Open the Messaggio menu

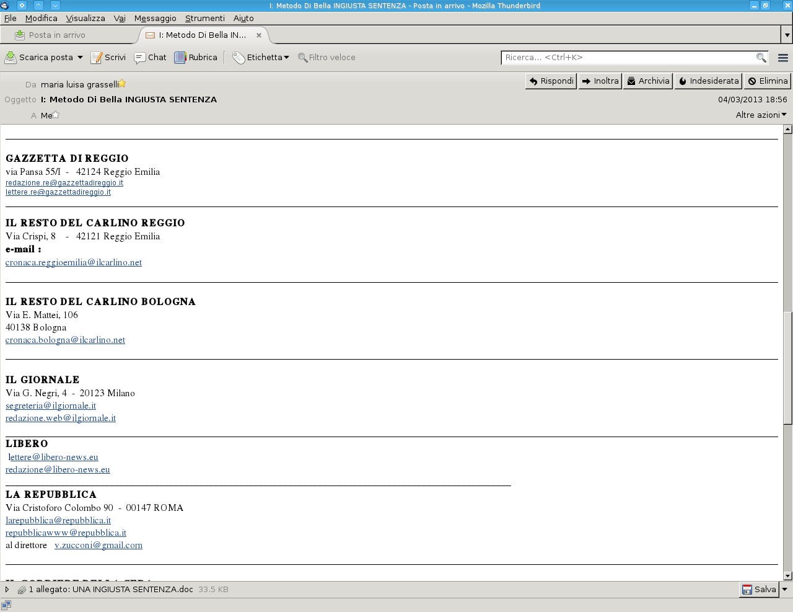155,19
